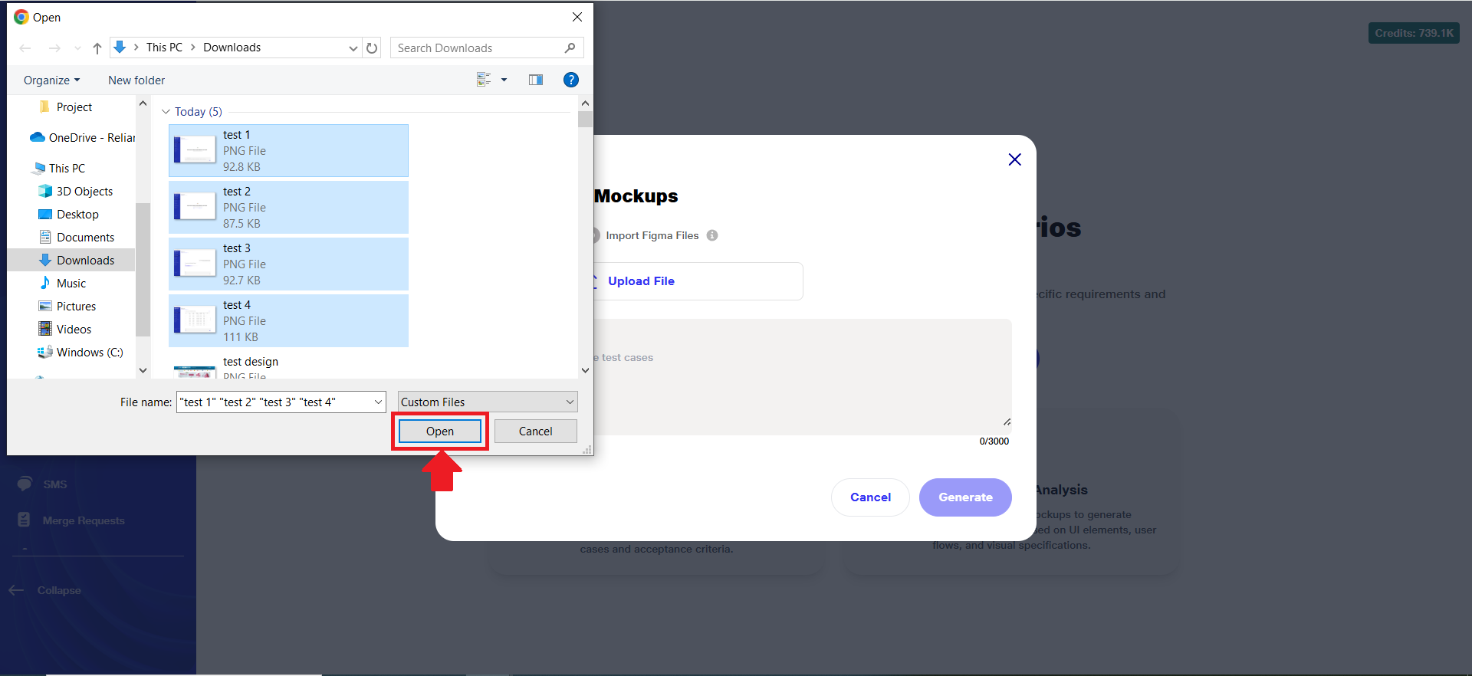Open the Organize menu

51,80
